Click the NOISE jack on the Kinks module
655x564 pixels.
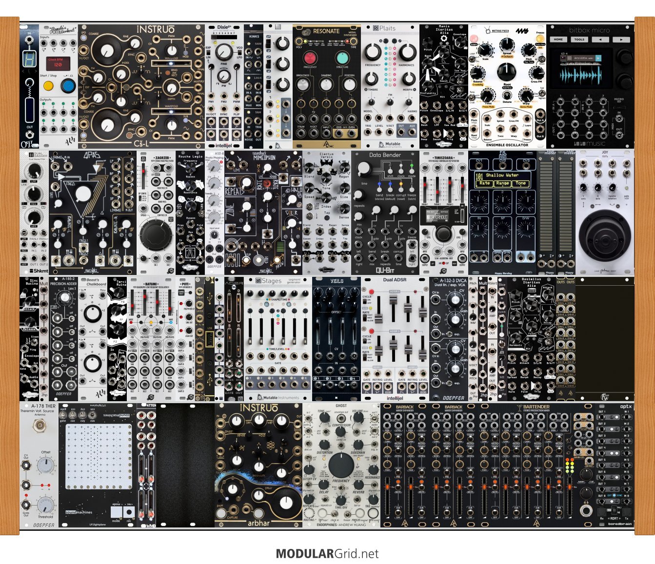249,133
